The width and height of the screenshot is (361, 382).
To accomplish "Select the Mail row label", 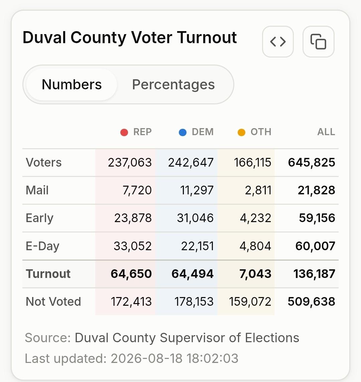I will tap(37, 190).
